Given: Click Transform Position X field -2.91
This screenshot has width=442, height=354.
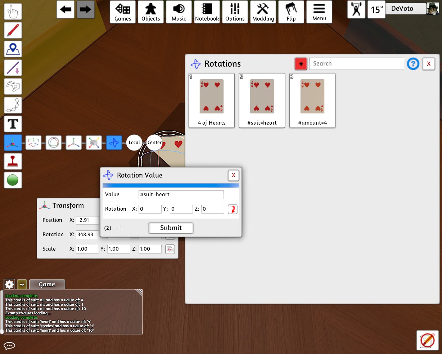Looking at the screenshot, I should tap(87, 220).
